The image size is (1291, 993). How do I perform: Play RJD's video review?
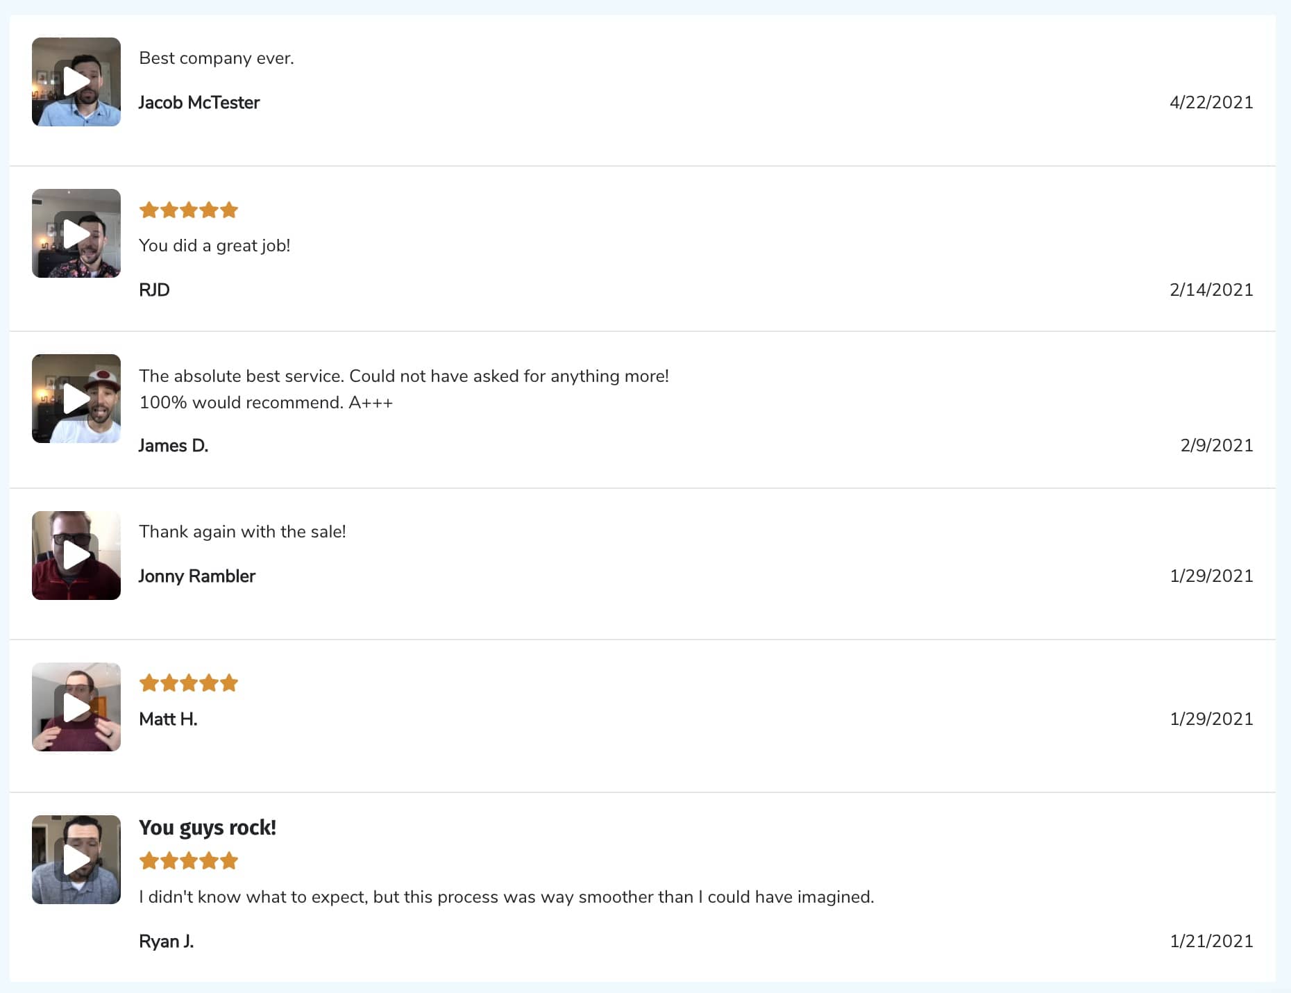coord(76,233)
